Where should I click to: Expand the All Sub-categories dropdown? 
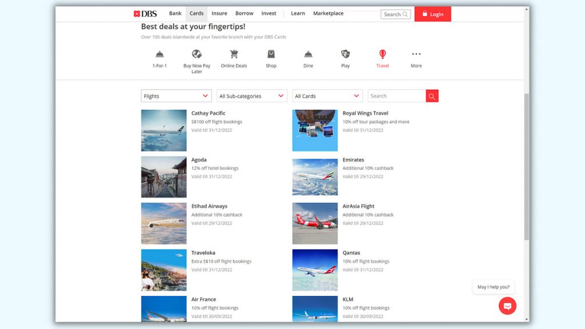coord(252,96)
